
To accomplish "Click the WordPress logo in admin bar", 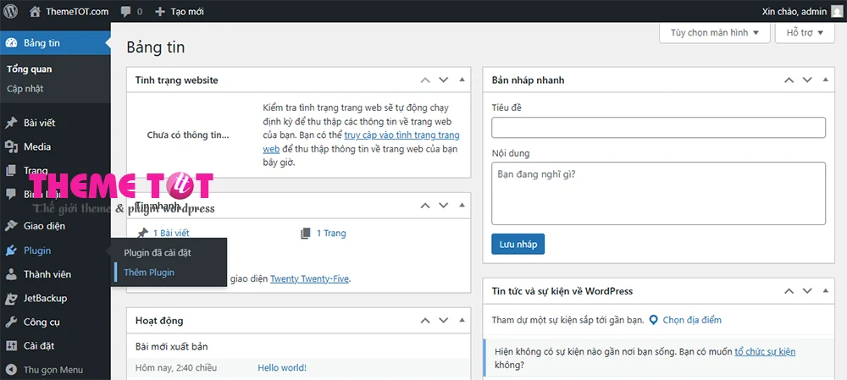I will tap(11, 11).
